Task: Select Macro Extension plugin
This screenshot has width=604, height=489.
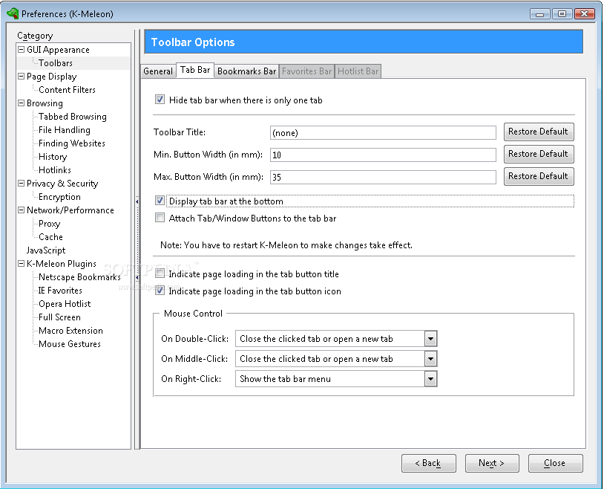Action: [70, 331]
